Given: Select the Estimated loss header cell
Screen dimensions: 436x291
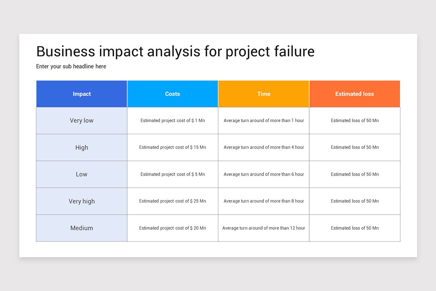Looking at the screenshot, I should 355,94.
